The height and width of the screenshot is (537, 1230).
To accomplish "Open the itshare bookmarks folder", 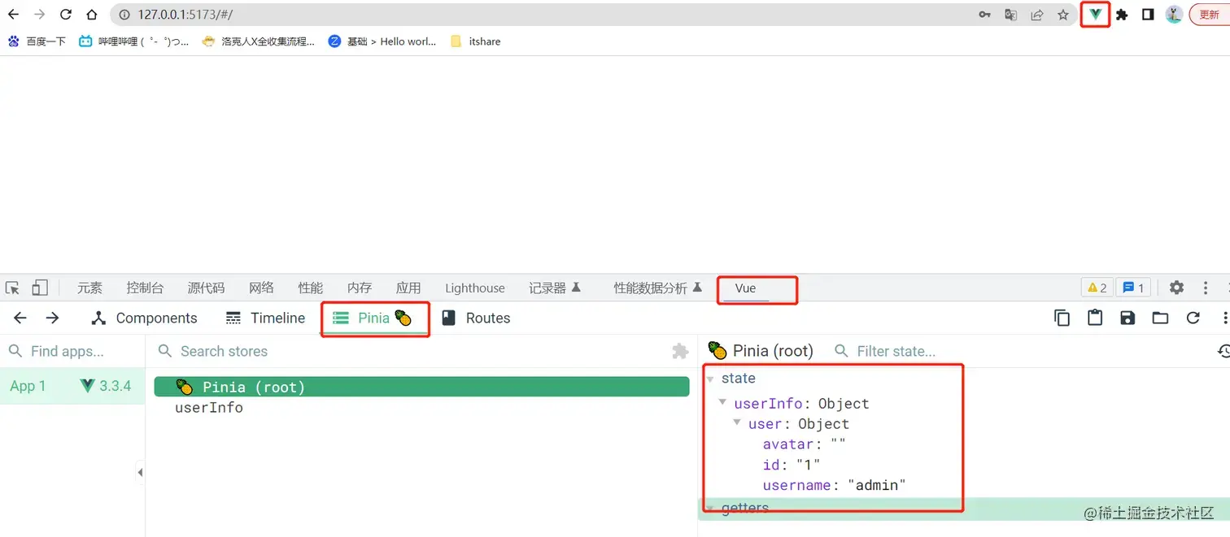I will 475,41.
